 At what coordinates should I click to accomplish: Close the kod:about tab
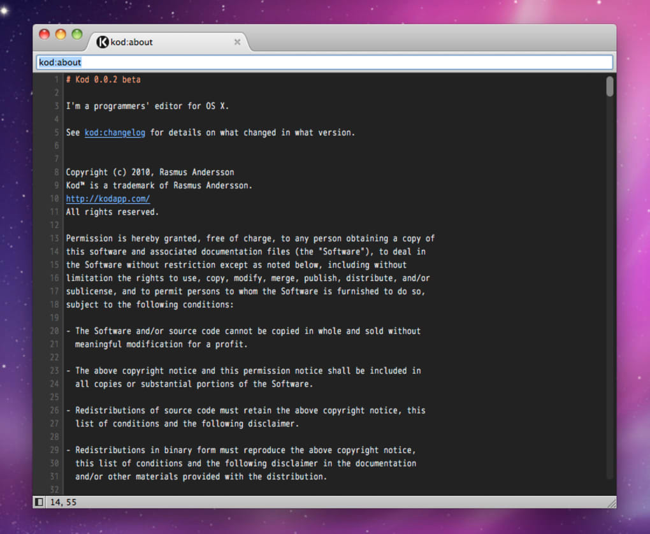click(237, 42)
